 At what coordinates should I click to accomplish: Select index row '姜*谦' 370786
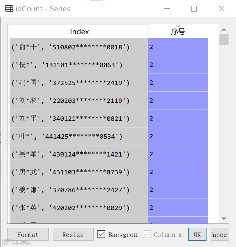(79, 190)
